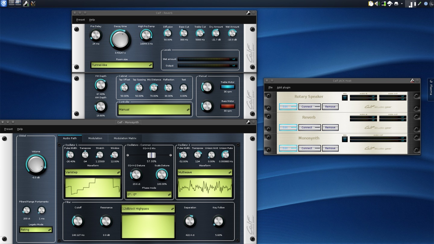Open the Room size dropdown showing Tunnel-like
This screenshot has width=434, height=244.
(x=122, y=65)
